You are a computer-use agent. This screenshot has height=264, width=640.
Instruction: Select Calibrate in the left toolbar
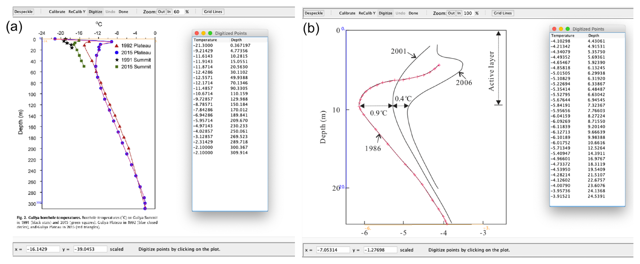point(57,12)
